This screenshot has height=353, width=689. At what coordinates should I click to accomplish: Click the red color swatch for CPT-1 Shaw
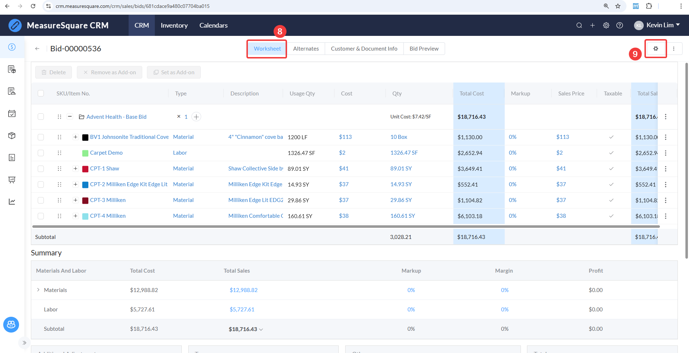tap(85, 169)
